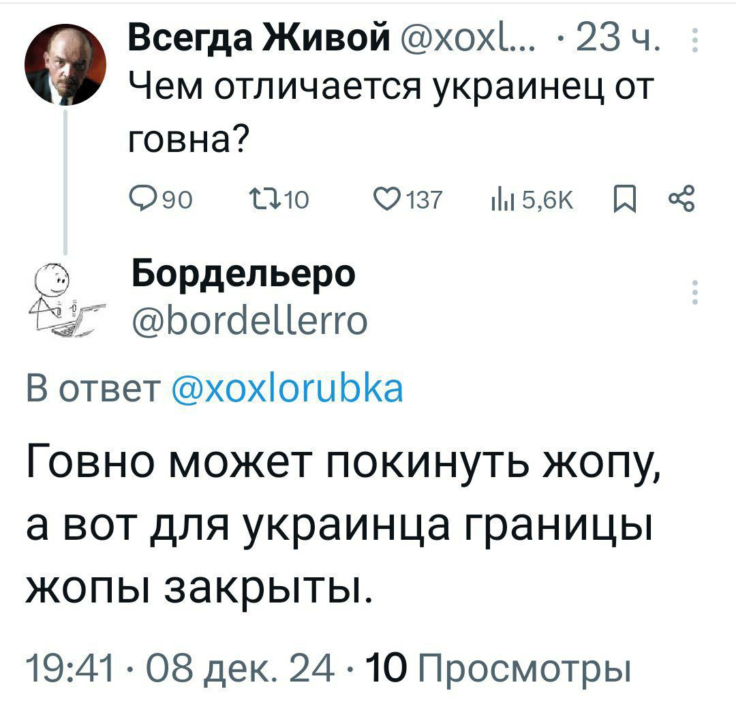This screenshot has width=736, height=702.
Task: Select the "Бордельеро" display name
Action: pyautogui.click(x=243, y=274)
